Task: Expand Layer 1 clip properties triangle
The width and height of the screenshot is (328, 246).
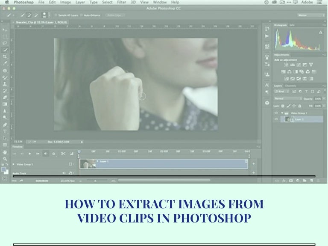Action: click(97, 161)
